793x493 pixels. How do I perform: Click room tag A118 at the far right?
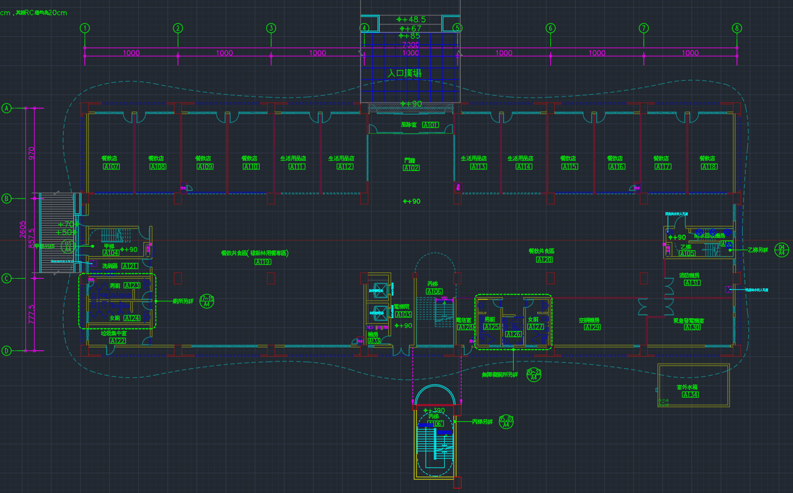[x=709, y=166]
